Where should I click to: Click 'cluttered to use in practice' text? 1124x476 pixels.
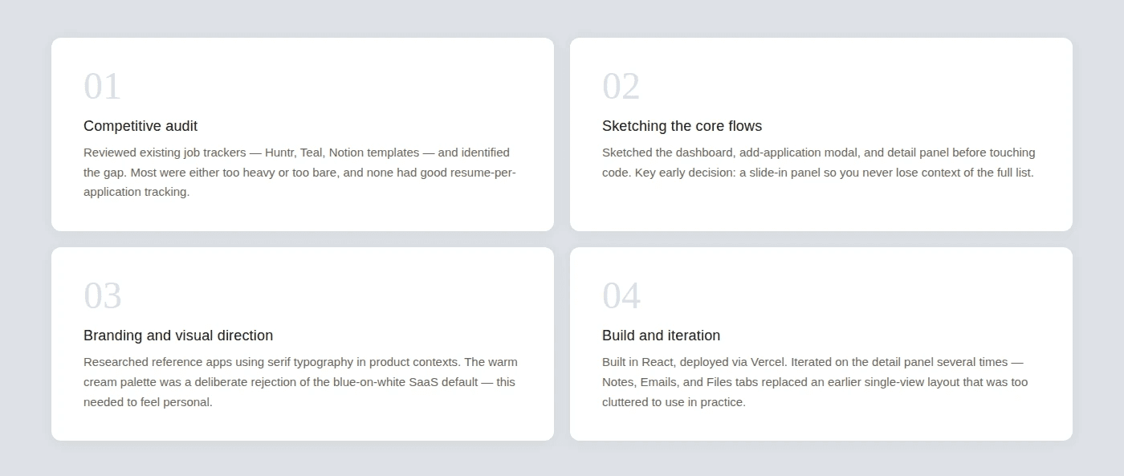(674, 402)
